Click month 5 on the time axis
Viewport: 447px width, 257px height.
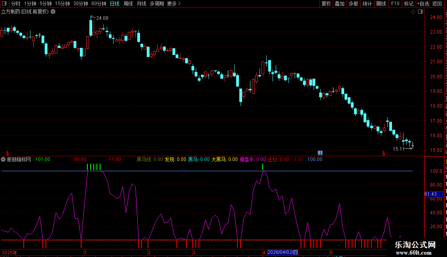pos(331,252)
